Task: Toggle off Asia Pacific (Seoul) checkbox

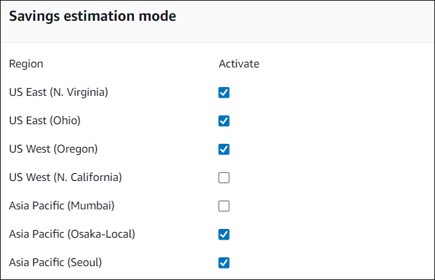Action: [x=224, y=263]
